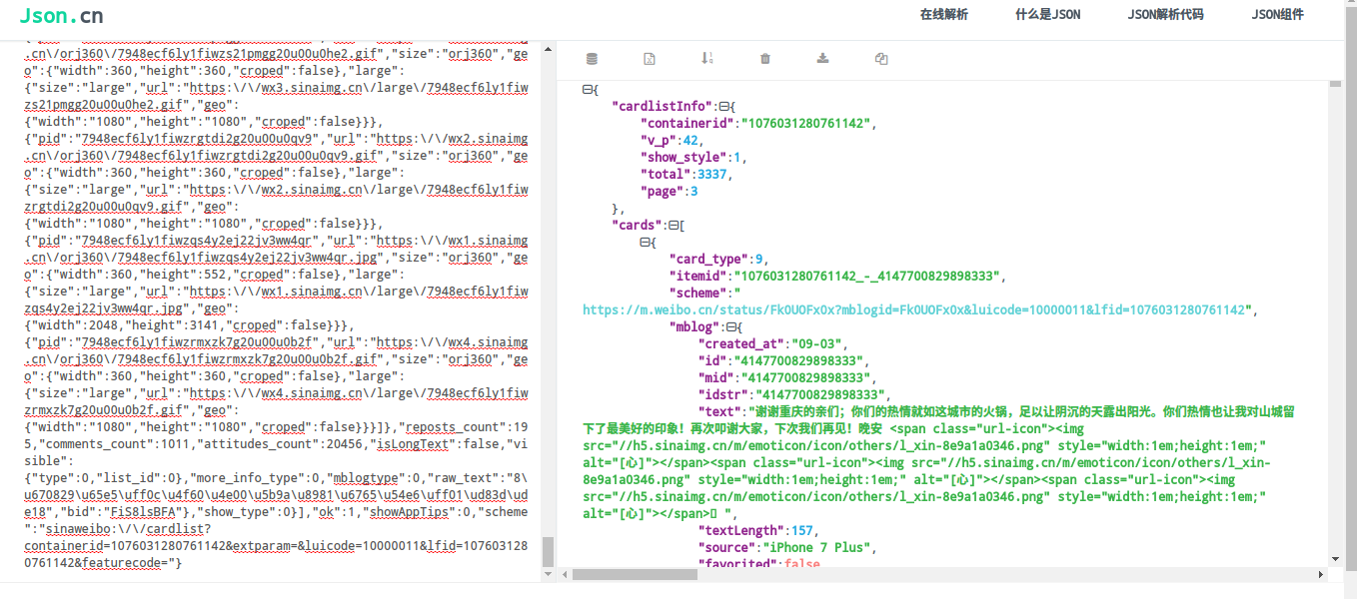Open the 在线解析 menu item
This screenshot has width=1357, height=599.
pos(944,15)
